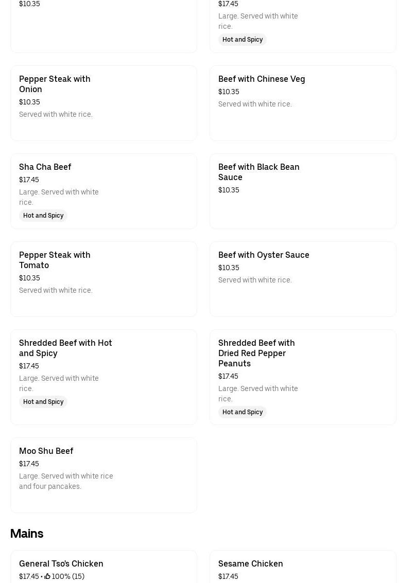Click Hot and Spicy tag under Sha Cha Beef
The height and width of the screenshot is (583, 414).
[x=43, y=216]
